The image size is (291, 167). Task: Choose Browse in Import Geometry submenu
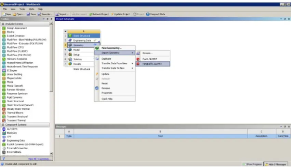pos(153,53)
